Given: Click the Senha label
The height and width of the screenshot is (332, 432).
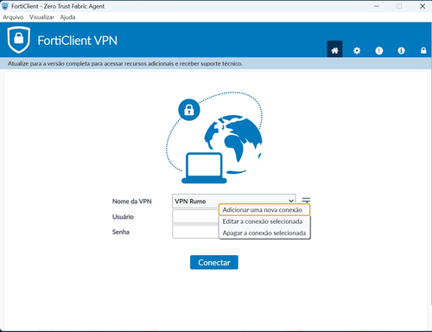Looking at the screenshot, I should [121, 232].
